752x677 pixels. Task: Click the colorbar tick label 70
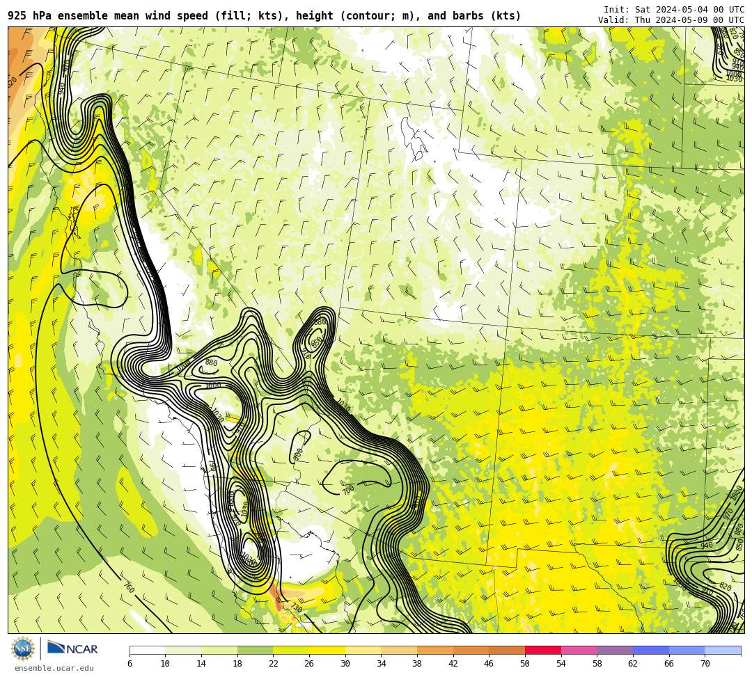pos(705,664)
